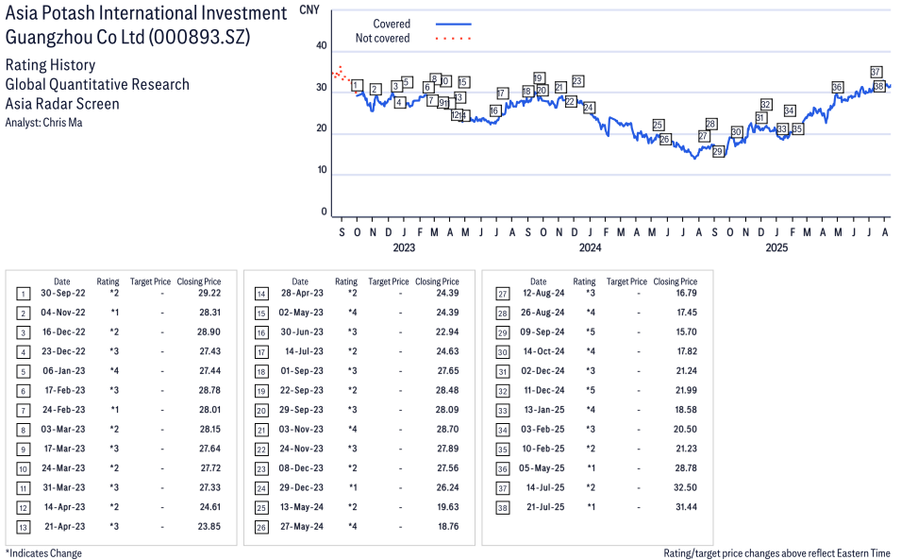This screenshot has height=560, width=901.
Task: Click numbered box 27 in the rating table
Action: point(503,294)
